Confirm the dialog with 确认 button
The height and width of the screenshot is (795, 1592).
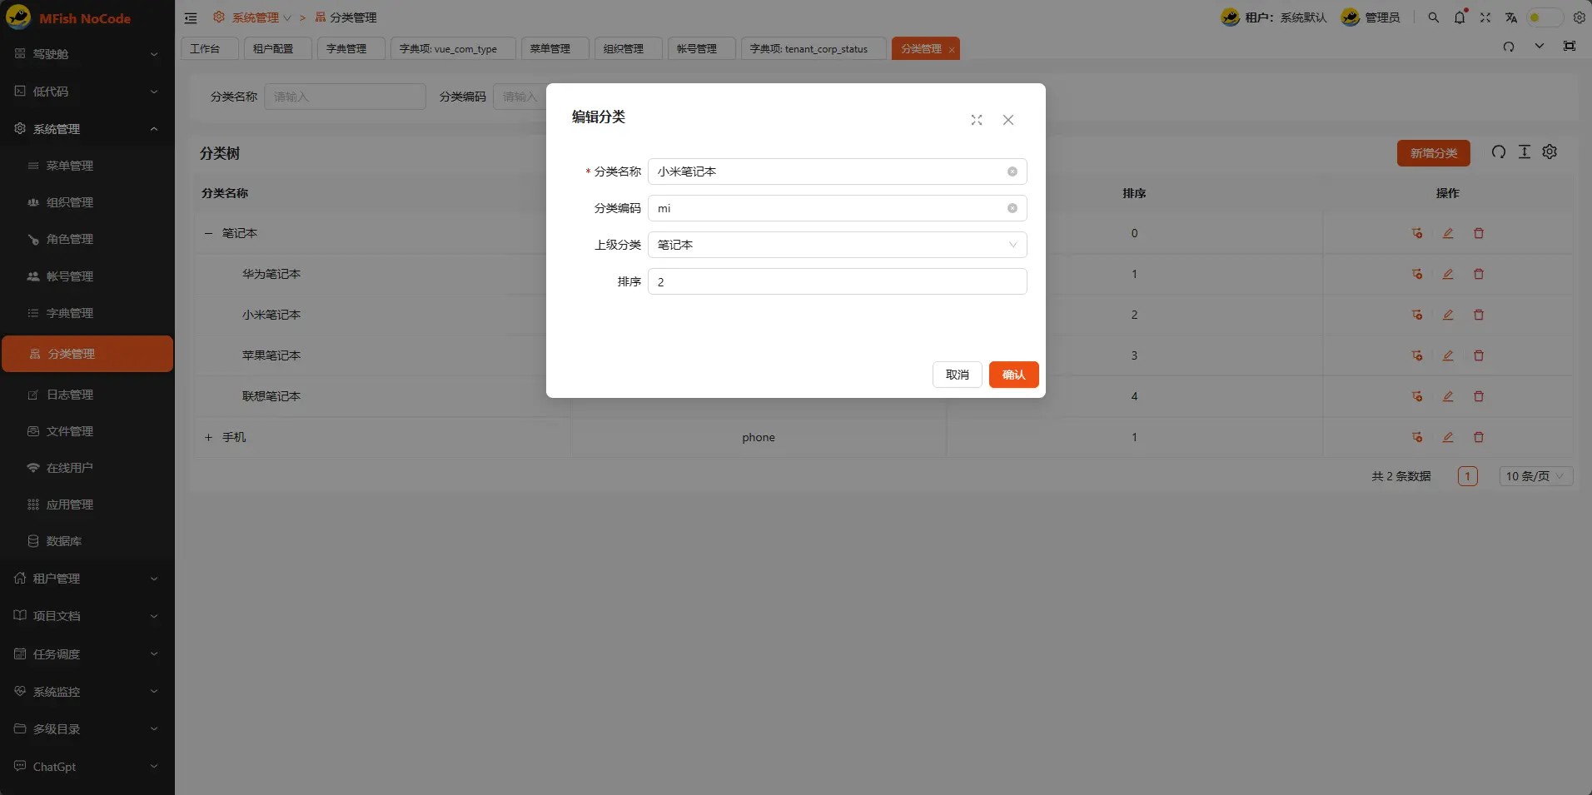1013,375
